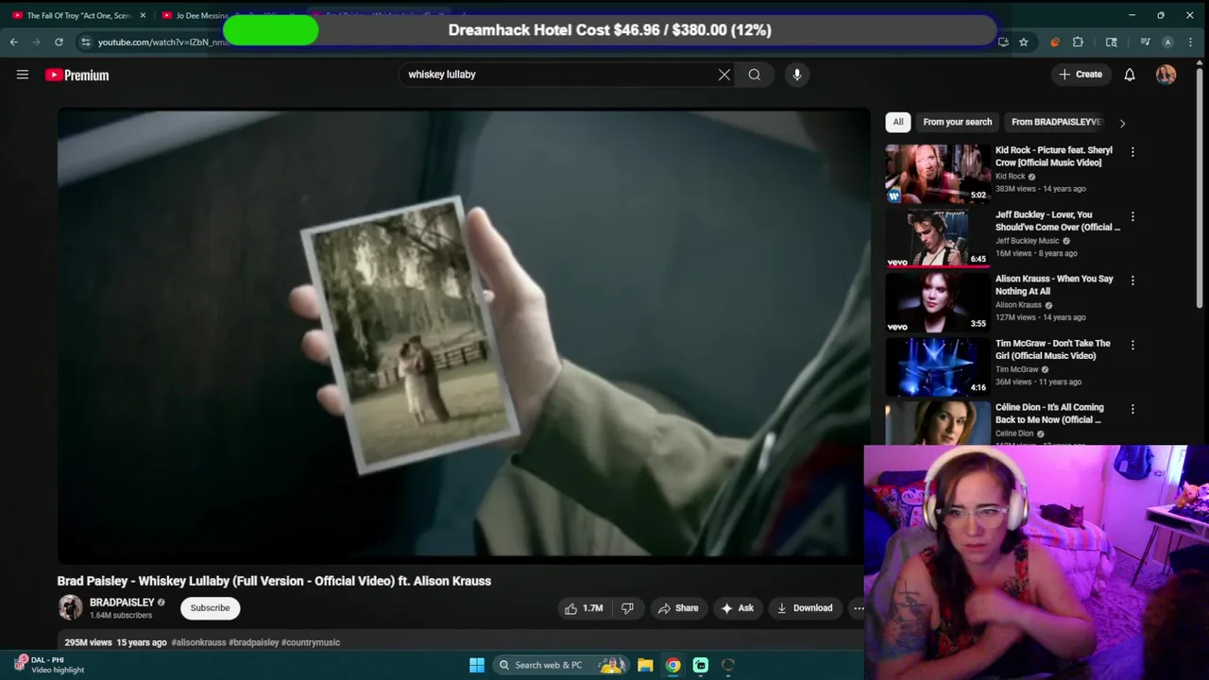The width and height of the screenshot is (1209, 680).
Task: Open the Ask AI button
Action: [738, 608]
